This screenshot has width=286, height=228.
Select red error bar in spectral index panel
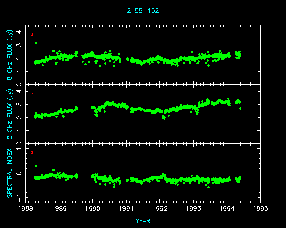[x=32, y=153]
